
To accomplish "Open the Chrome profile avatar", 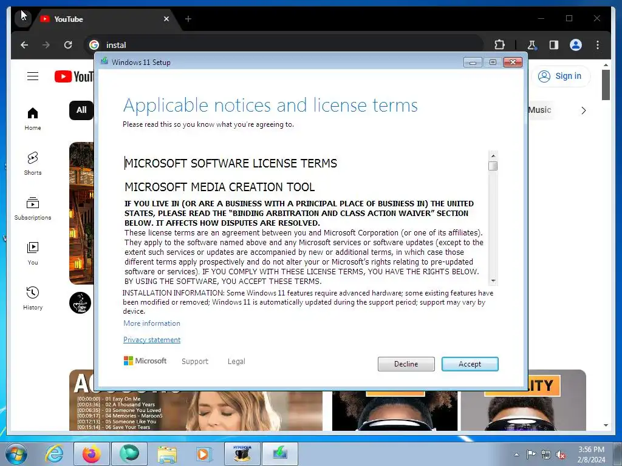I will pos(576,45).
